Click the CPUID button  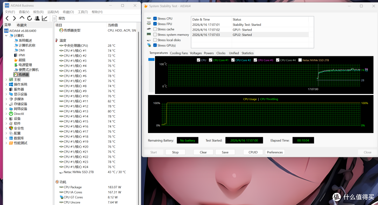[253, 152]
